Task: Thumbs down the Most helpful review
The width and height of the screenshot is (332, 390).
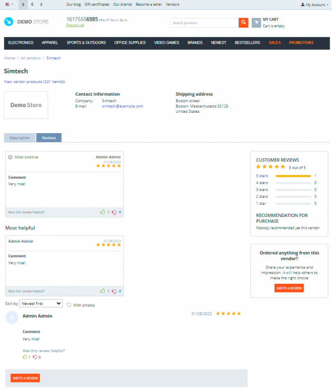Action: (114, 291)
